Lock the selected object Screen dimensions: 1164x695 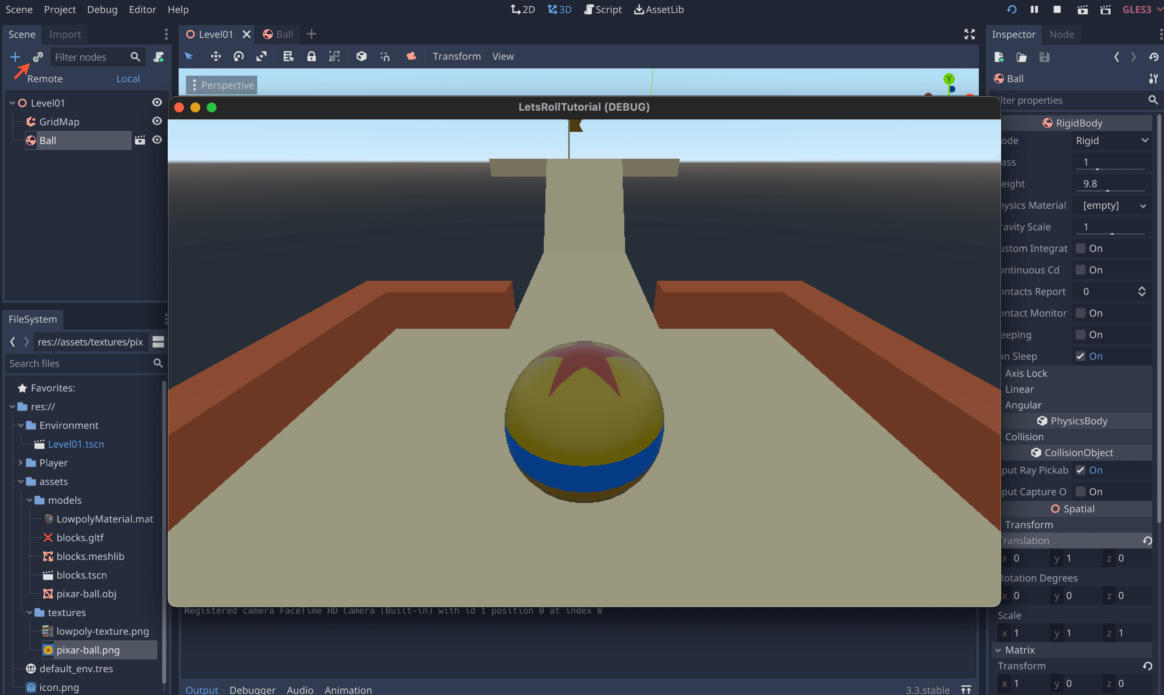(x=311, y=56)
